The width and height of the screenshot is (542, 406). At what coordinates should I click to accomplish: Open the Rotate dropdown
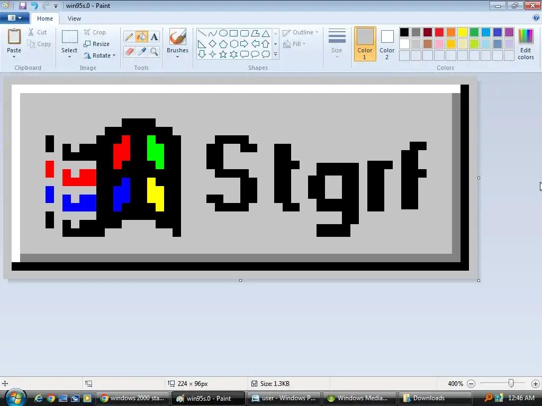coord(100,55)
